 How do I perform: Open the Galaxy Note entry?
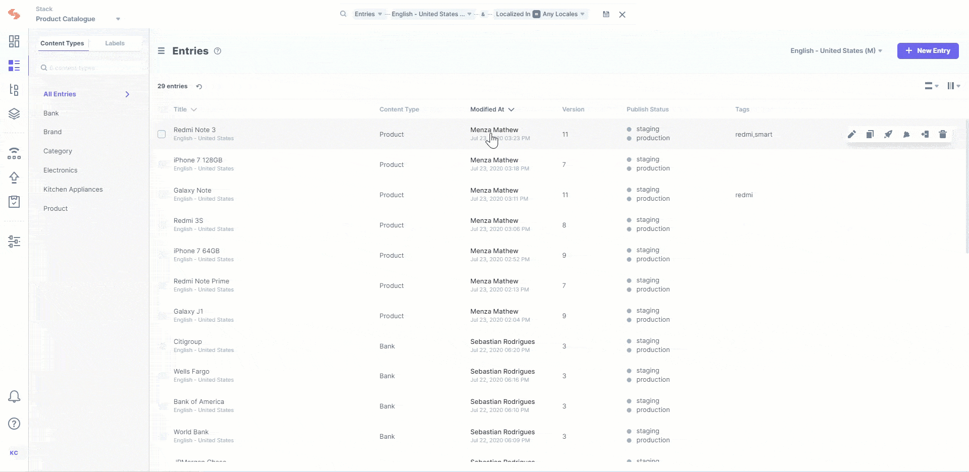click(192, 191)
